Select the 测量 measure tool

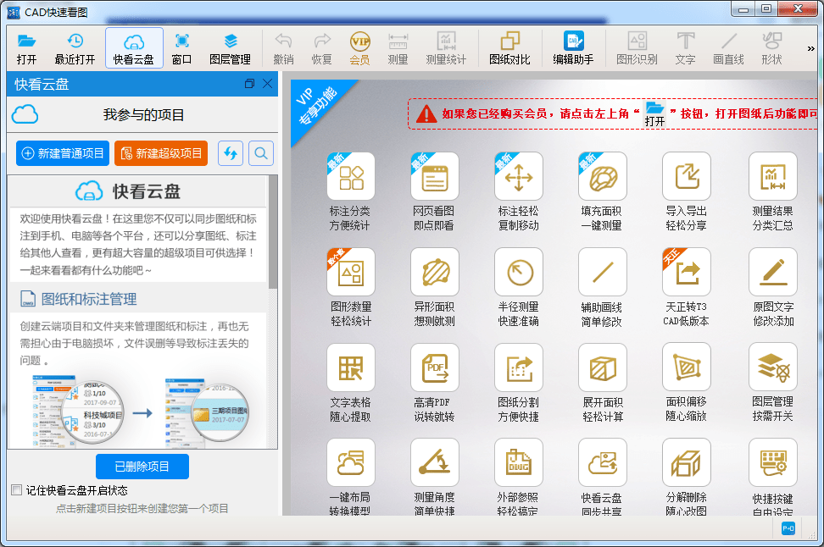[397, 47]
